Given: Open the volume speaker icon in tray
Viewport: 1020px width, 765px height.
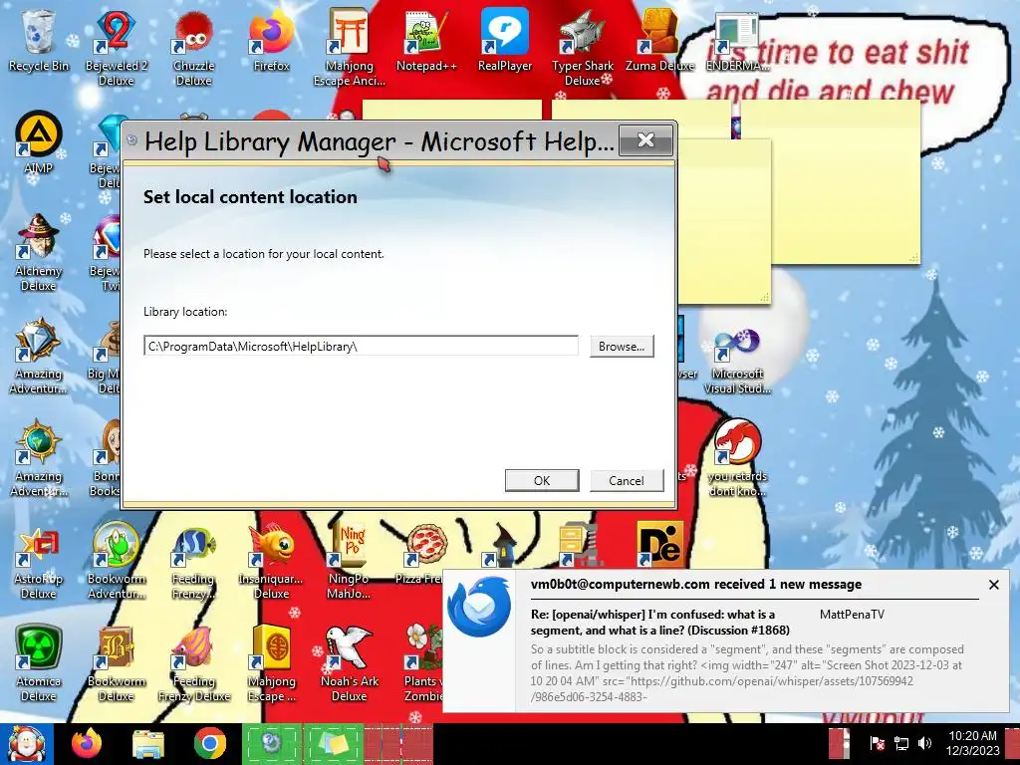Looking at the screenshot, I should (x=924, y=743).
